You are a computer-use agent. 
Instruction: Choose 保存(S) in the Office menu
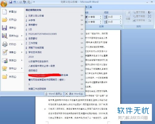pyautogui.click(x=12, y=28)
